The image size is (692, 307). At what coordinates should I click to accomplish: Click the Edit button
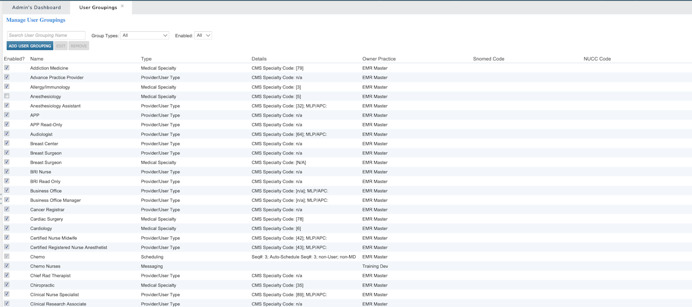click(x=61, y=46)
